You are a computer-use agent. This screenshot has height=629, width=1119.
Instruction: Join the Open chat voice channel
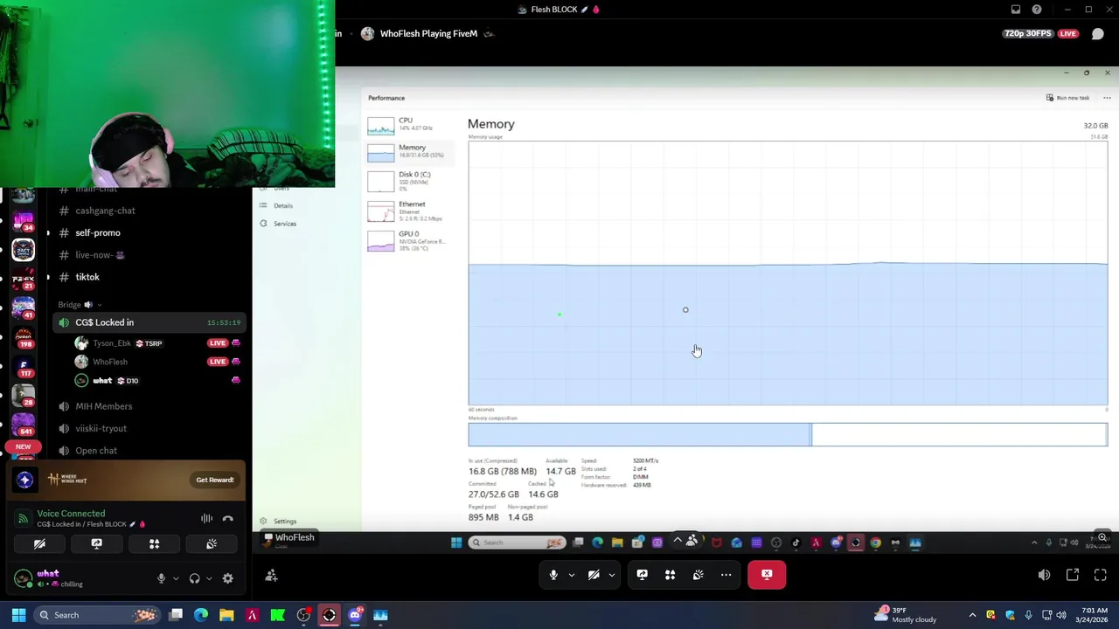[x=96, y=451]
